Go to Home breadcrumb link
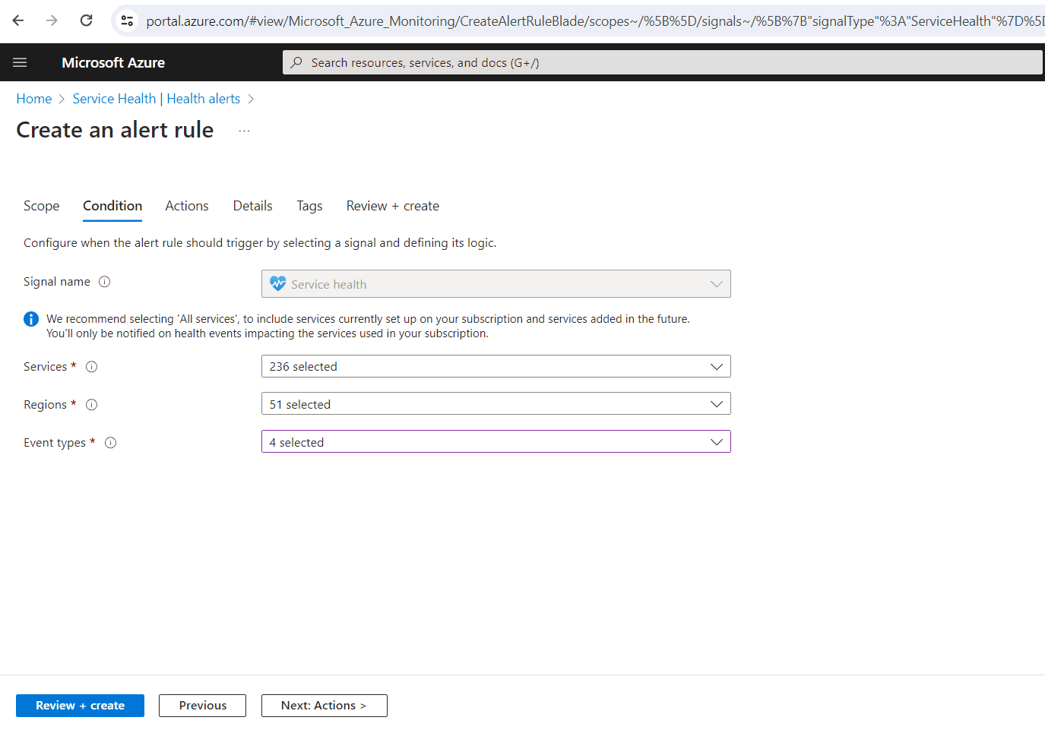 click(x=34, y=99)
